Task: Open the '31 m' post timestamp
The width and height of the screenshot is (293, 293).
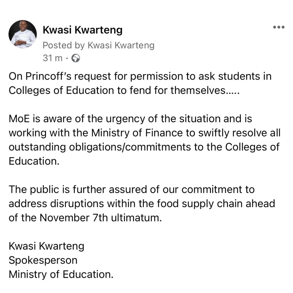Action: (x=53, y=58)
